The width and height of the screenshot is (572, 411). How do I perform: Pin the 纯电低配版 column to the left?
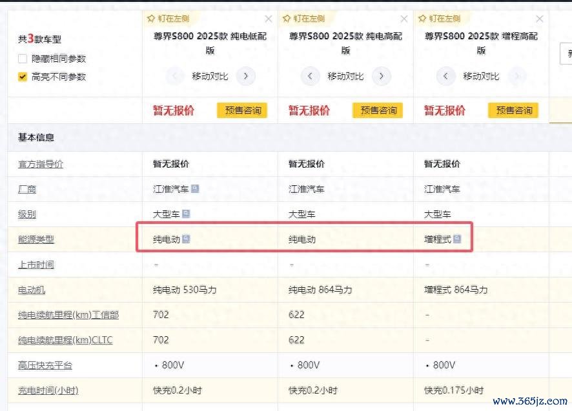click(x=168, y=18)
